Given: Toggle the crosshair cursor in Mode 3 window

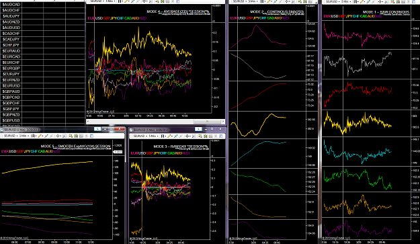Looking at the screenshot, I should click(187, 136).
